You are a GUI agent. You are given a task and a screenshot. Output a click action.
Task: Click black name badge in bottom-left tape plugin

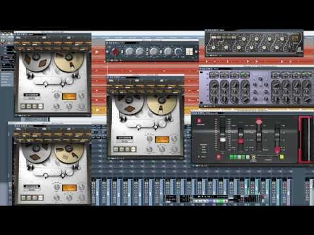point(32,186)
